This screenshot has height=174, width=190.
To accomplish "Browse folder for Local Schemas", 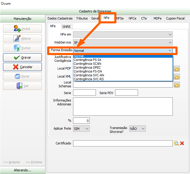I will (177, 85).
